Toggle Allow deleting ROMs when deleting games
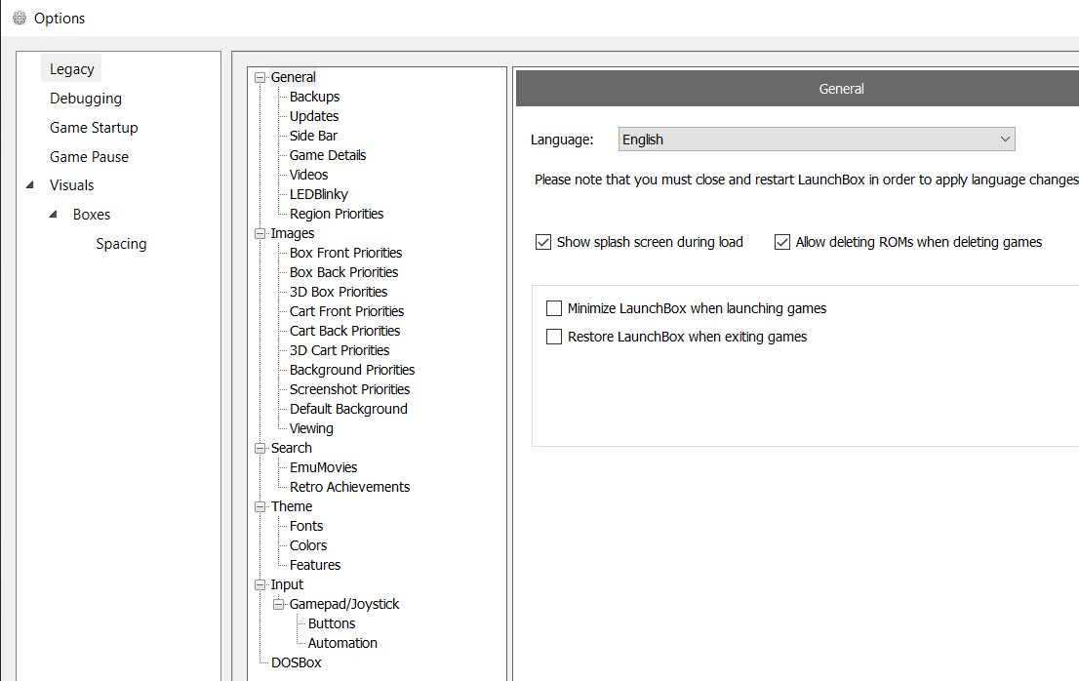The image size is (1079, 681). (781, 242)
